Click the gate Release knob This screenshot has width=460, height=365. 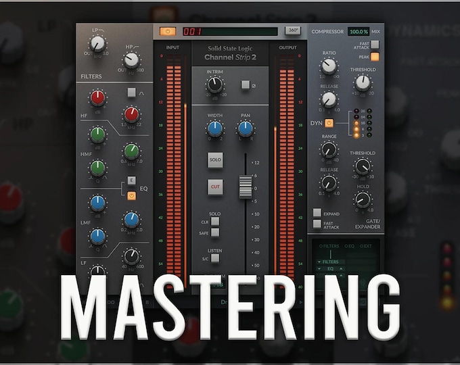tap(329, 183)
